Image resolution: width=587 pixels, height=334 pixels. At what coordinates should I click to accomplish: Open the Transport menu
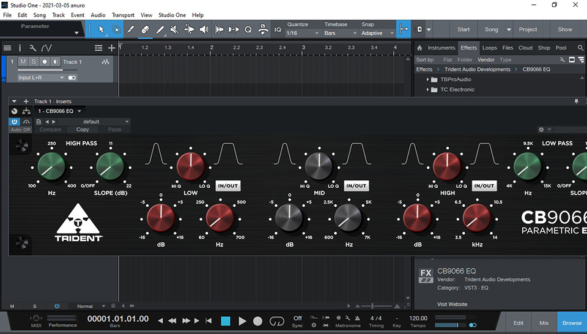123,15
